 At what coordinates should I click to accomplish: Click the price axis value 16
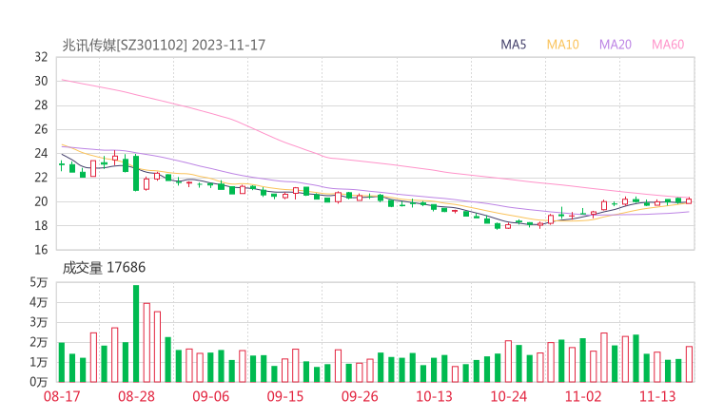41,250
